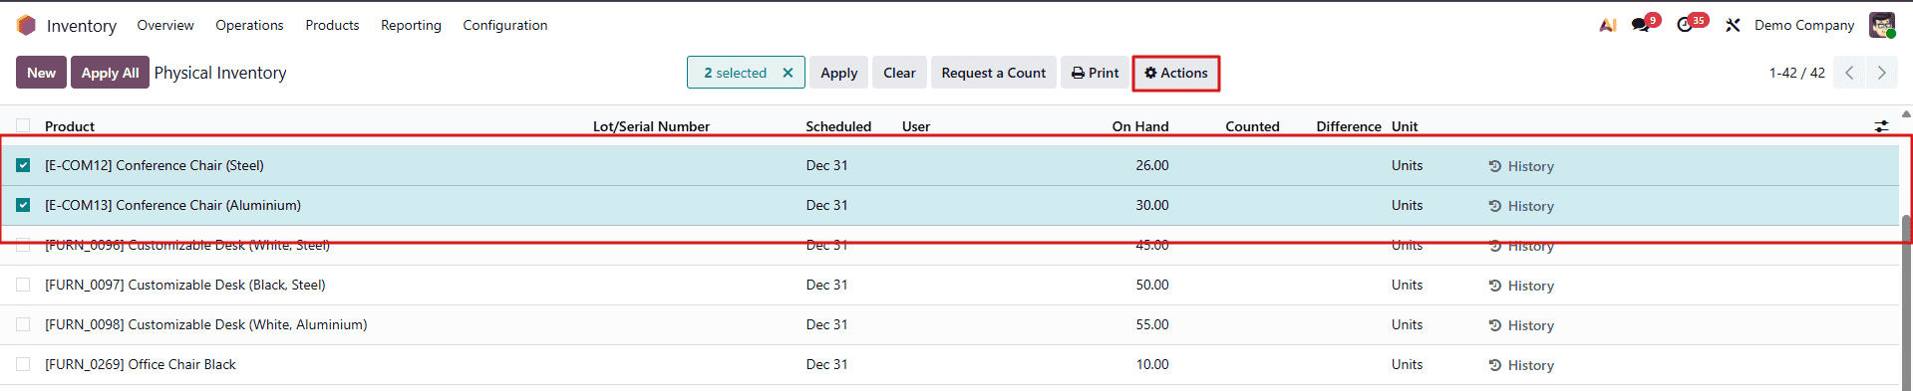This screenshot has height=391, width=1913.
Task: Open History for Customizable Desk (Black, Steel)
Action: (x=1521, y=286)
